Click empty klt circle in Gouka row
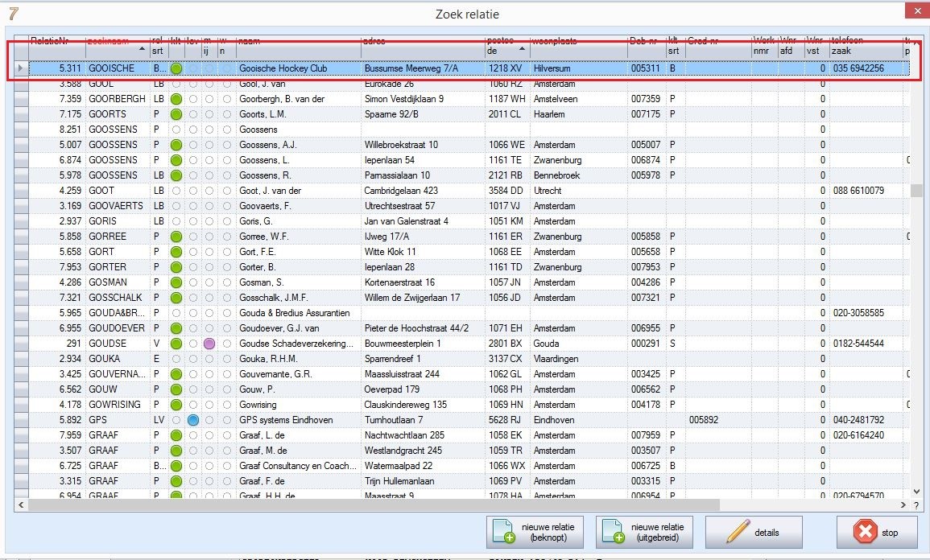930x560 pixels. coord(176,359)
